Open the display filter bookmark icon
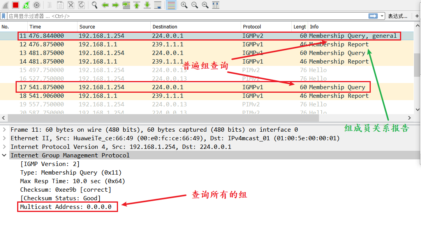 4,16
